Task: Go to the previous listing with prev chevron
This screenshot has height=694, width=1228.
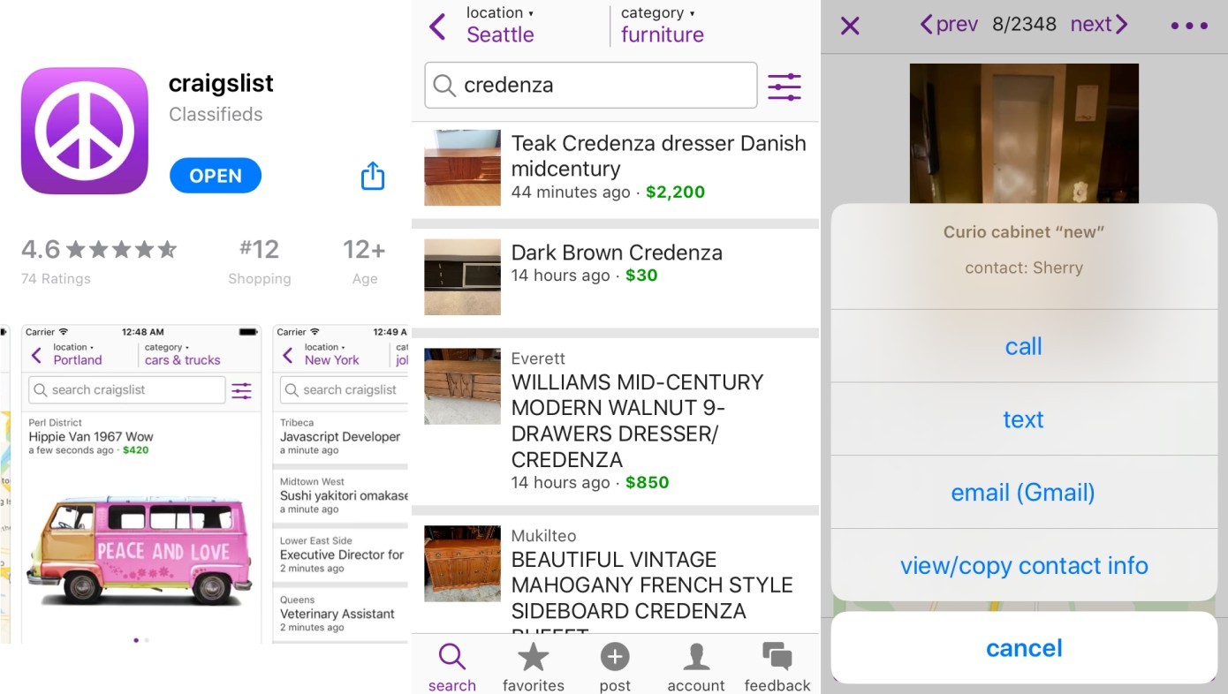Action: [947, 24]
